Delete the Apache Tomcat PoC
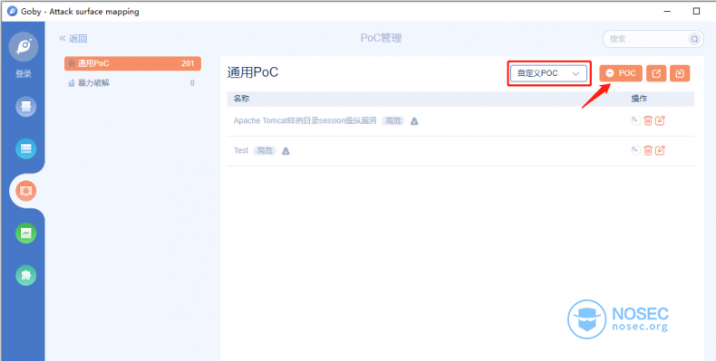Viewport: 716px width, 361px height. coord(647,121)
